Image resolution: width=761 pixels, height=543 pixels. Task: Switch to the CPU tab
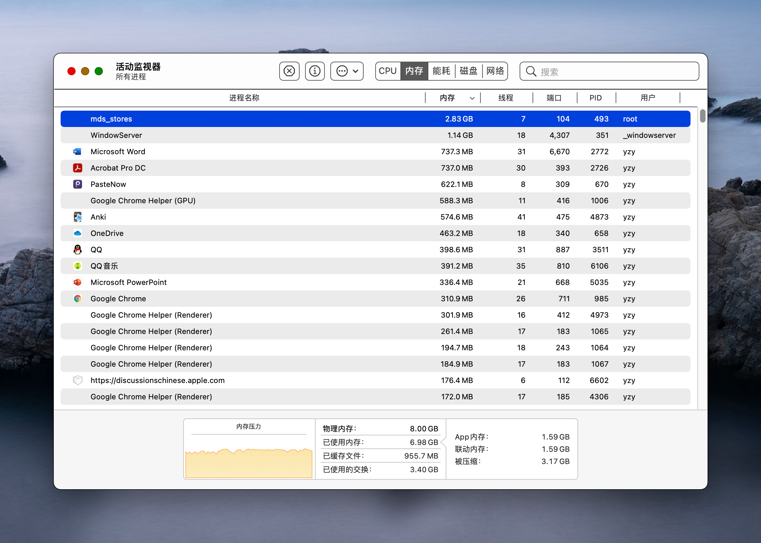388,71
